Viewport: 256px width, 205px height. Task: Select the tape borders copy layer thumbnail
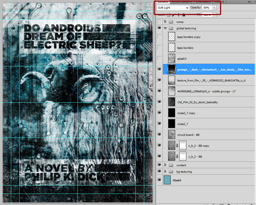tap(172, 37)
